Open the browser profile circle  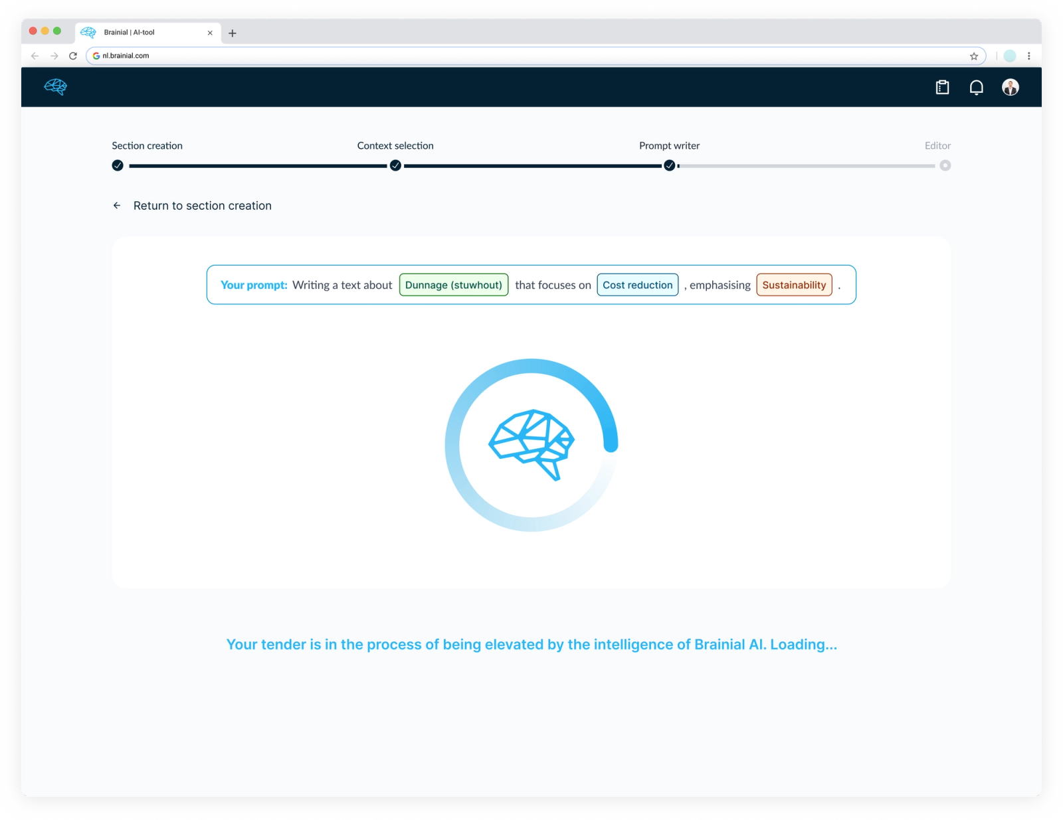click(x=1010, y=56)
